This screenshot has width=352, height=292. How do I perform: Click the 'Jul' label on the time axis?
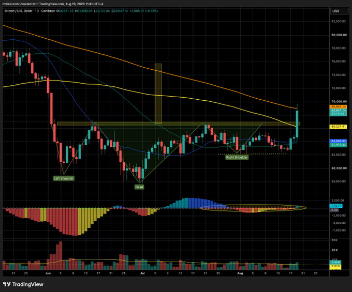(142, 273)
